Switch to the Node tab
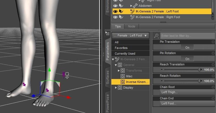Image resolution: width=216 pixels, height=113 pixels. pos(132,26)
